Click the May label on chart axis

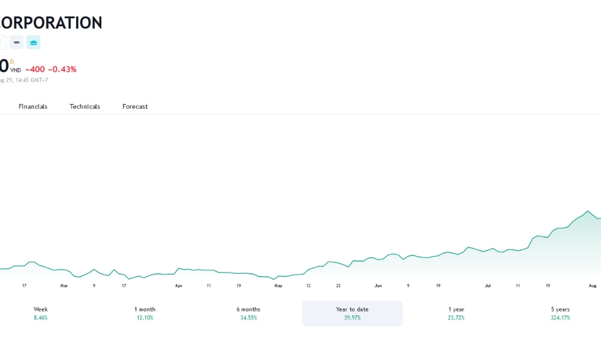coord(278,286)
